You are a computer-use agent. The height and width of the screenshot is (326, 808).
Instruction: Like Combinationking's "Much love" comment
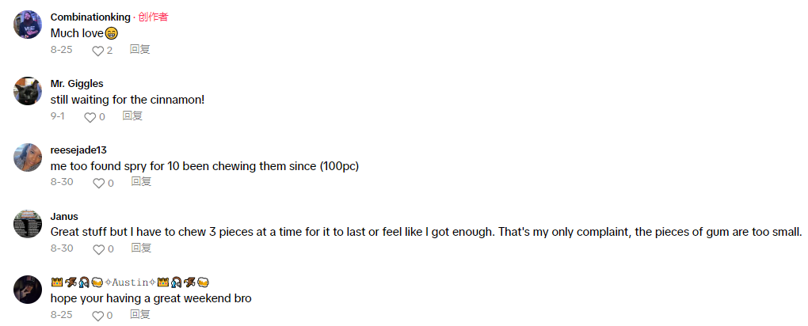(x=98, y=50)
